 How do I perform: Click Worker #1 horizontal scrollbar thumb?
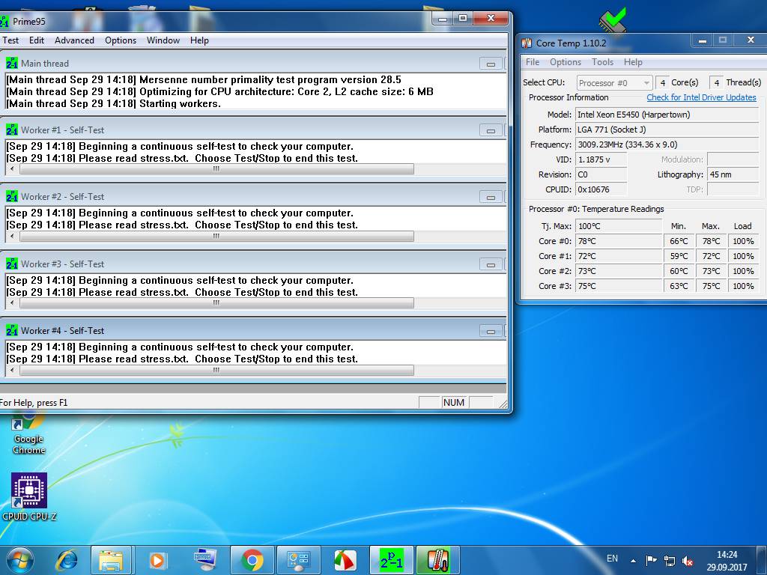pyautogui.click(x=216, y=168)
